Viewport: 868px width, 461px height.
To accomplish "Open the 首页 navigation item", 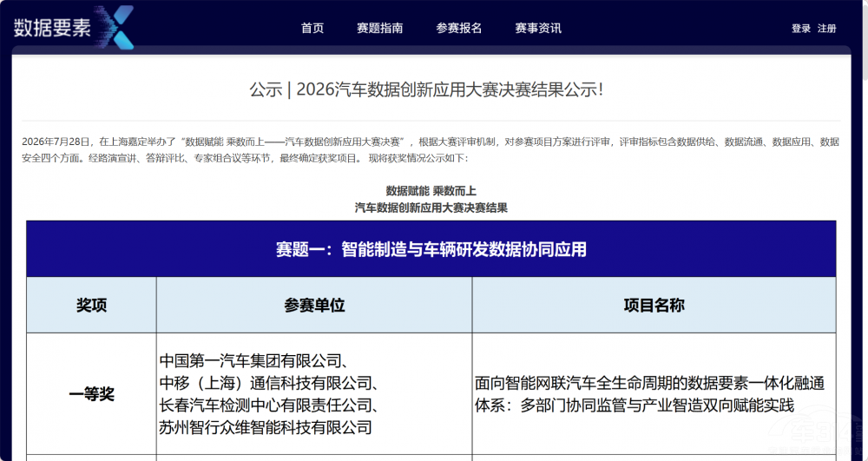I will click(x=312, y=29).
